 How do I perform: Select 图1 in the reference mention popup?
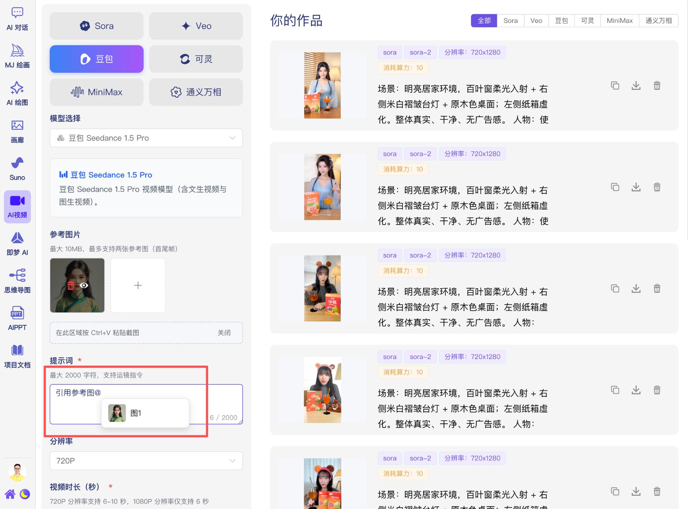point(145,413)
